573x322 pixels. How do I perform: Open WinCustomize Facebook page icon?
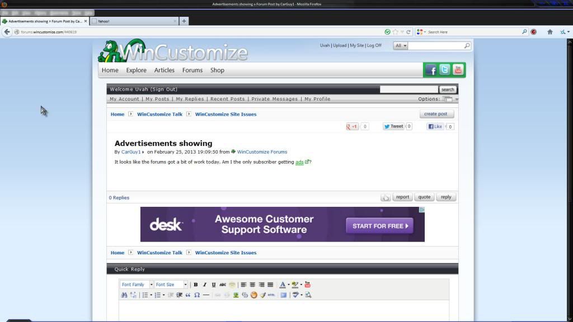(x=431, y=70)
